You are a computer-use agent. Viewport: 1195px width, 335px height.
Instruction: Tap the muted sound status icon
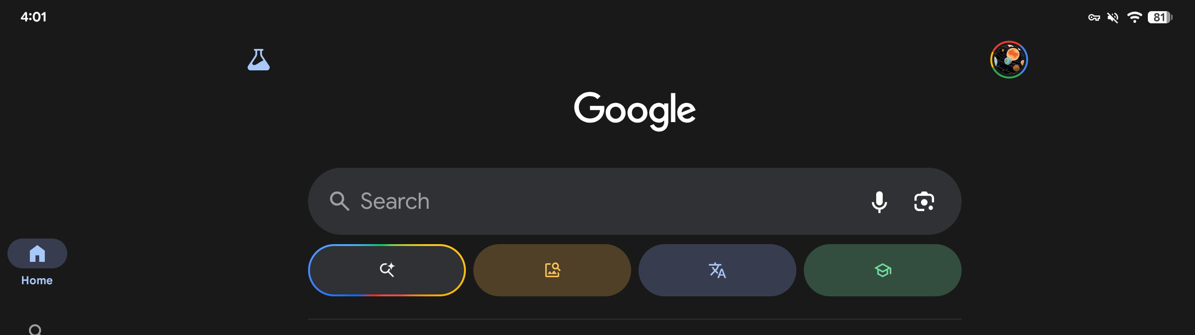coord(1113,18)
